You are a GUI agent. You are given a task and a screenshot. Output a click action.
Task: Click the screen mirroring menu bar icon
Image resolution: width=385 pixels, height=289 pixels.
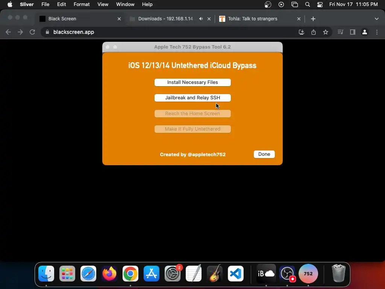click(294, 5)
